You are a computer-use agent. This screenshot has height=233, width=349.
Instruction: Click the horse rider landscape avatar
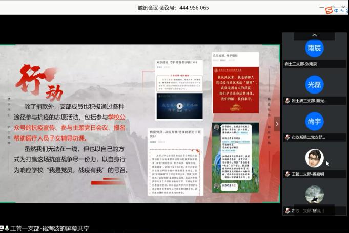(x=314, y=195)
